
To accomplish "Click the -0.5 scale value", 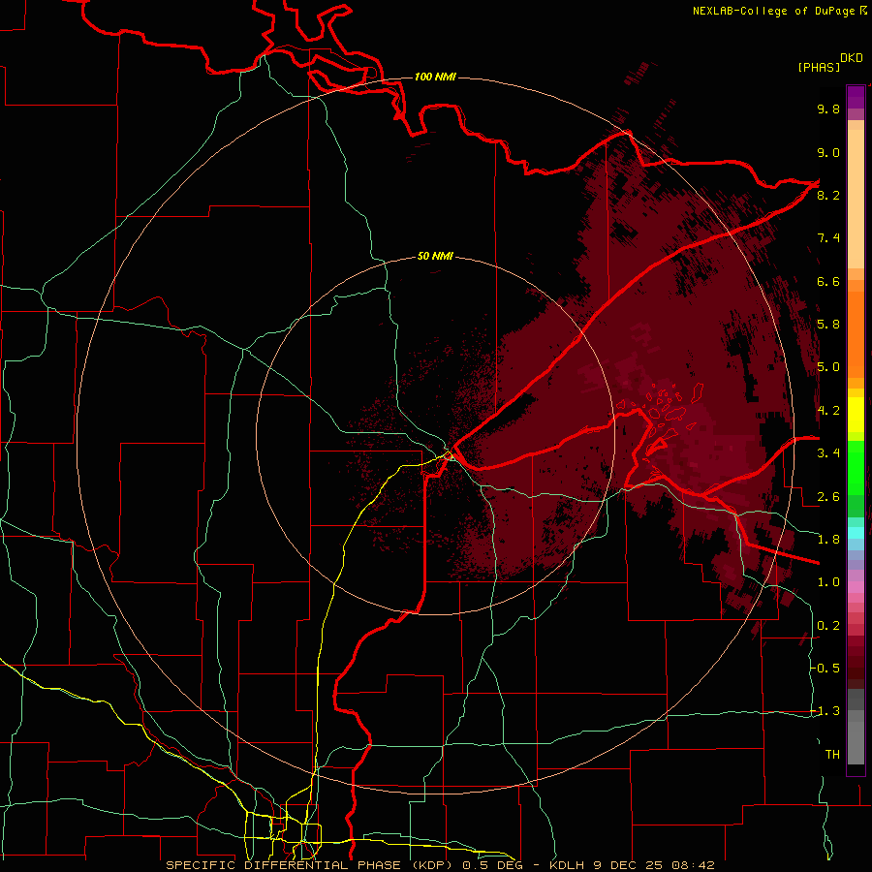I will [825, 669].
